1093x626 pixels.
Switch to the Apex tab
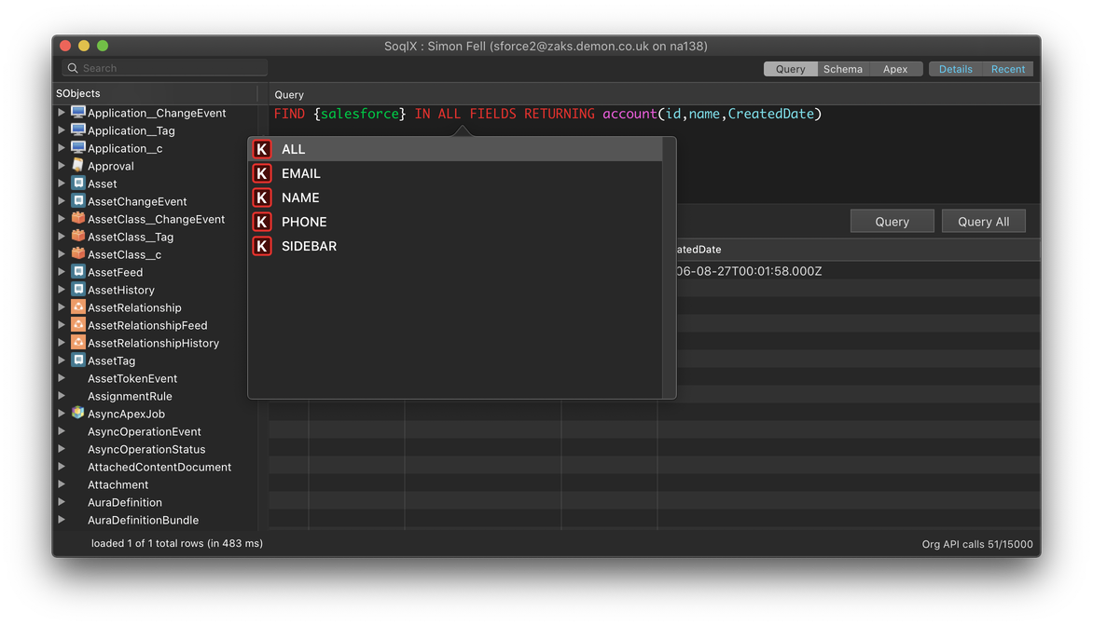coord(895,69)
